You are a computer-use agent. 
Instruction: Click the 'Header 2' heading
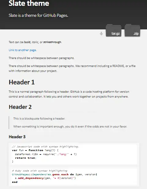click(x=20, y=107)
